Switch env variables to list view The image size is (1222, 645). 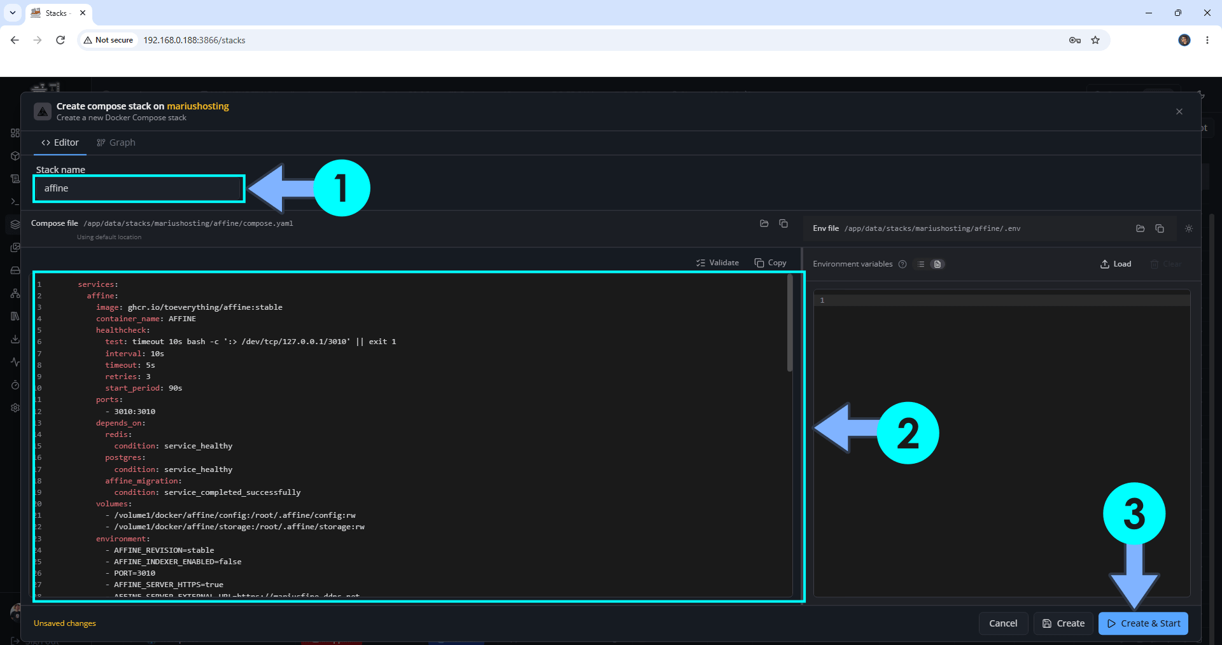[x=921, y=264]
